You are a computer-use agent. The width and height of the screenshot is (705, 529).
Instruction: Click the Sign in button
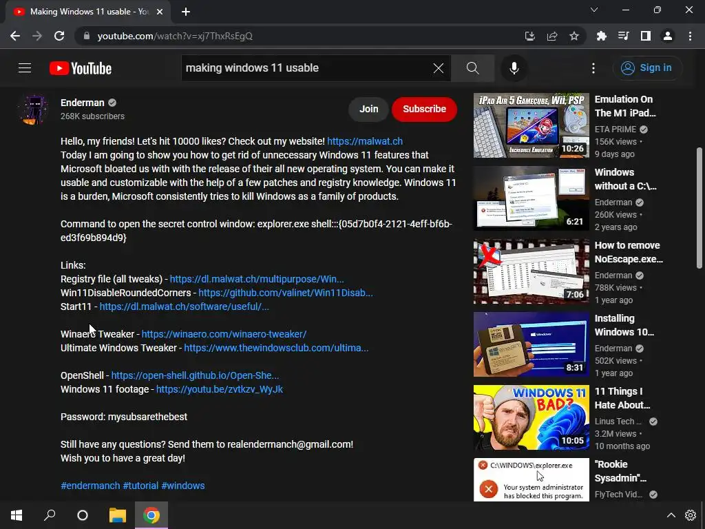pyautogui.click(x=647, y=68)
